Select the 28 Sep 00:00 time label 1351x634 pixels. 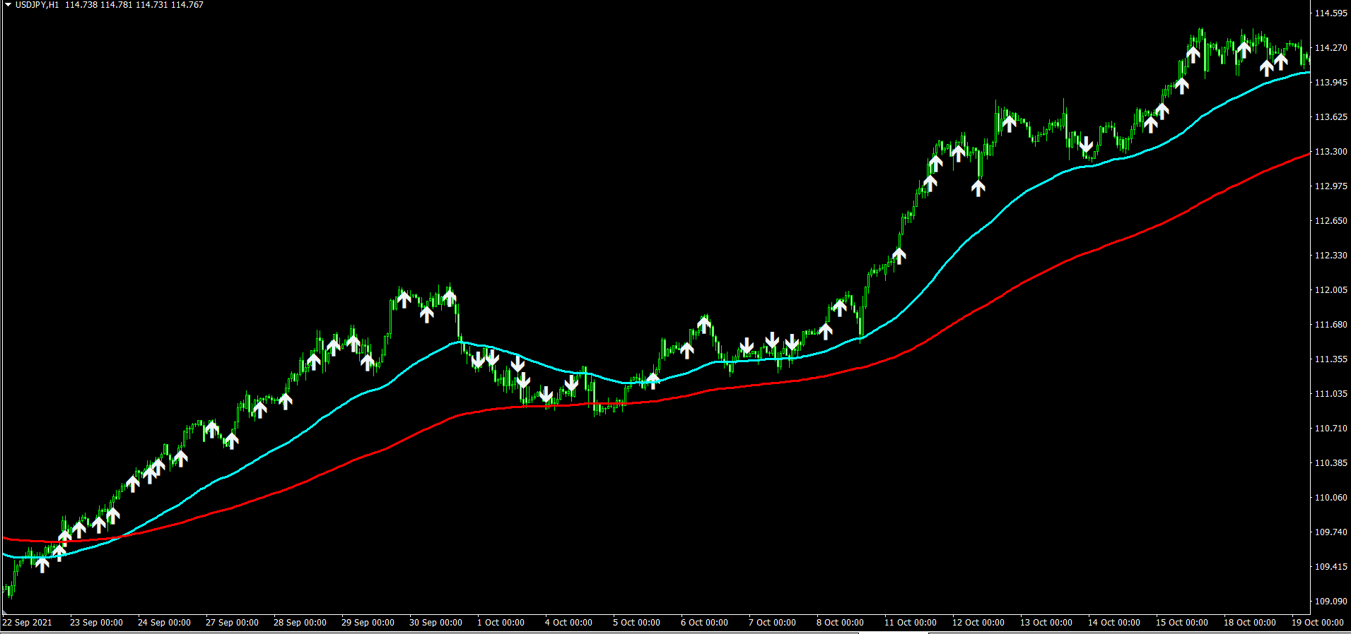(300, 623)
